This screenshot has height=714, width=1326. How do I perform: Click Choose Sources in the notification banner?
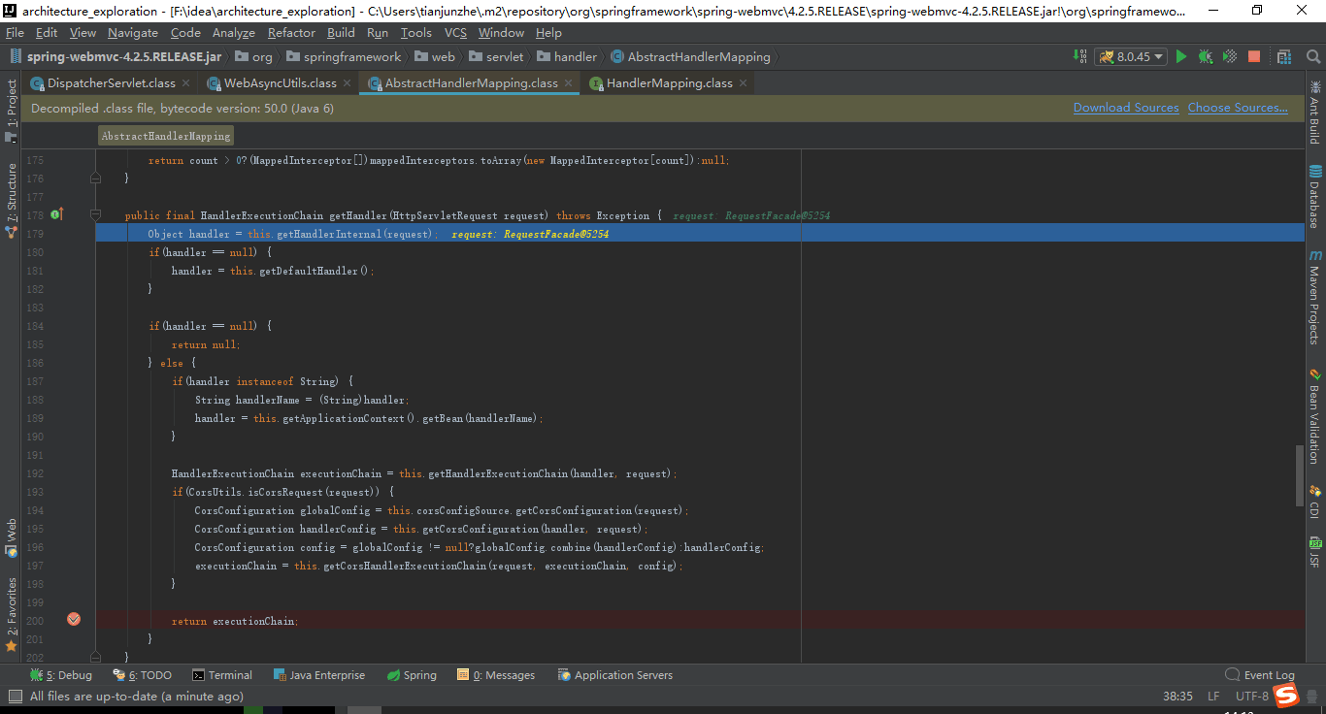tap(1237, 108)
